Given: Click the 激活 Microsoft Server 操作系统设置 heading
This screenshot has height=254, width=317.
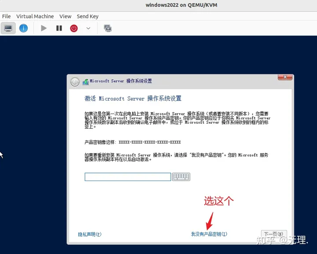Looking at the screenshot, I should click(x=133, y=99).
